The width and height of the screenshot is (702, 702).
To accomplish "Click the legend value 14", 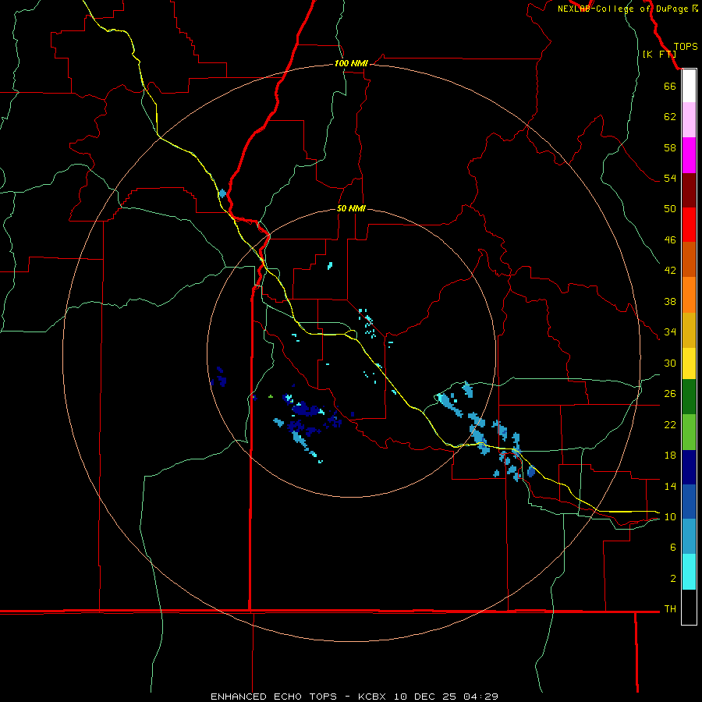I will [x=670, y=486].
